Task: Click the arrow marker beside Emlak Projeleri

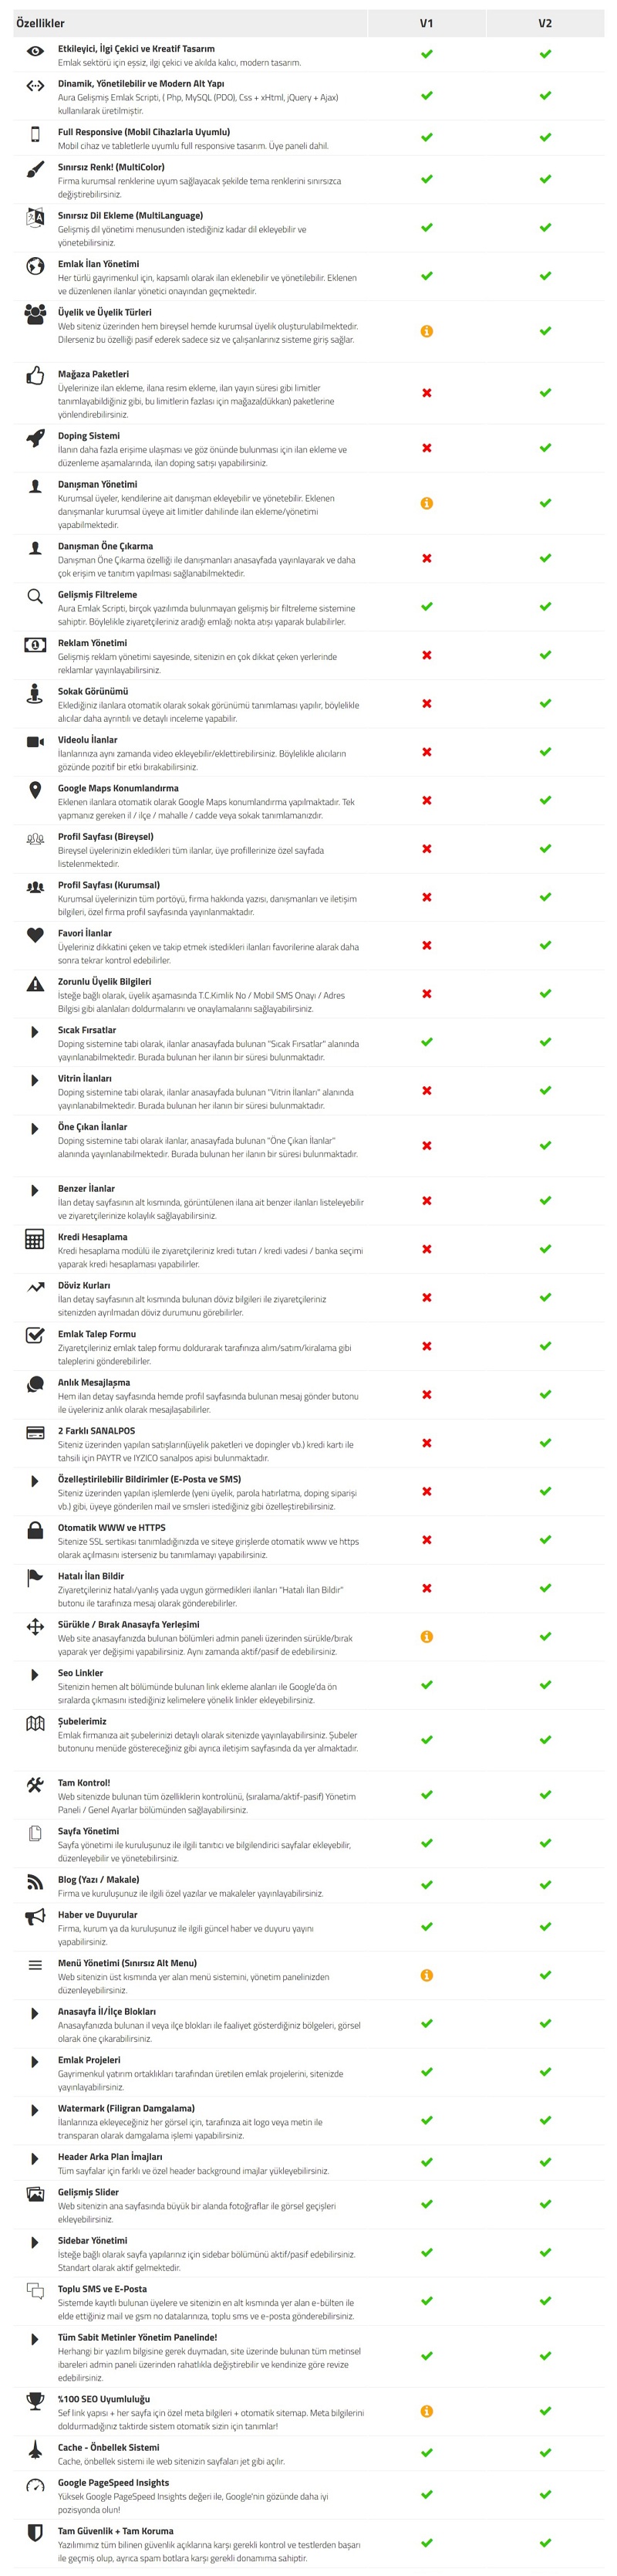Action: click(x=35, y=2062)
